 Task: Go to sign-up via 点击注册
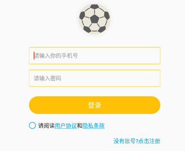149,141
